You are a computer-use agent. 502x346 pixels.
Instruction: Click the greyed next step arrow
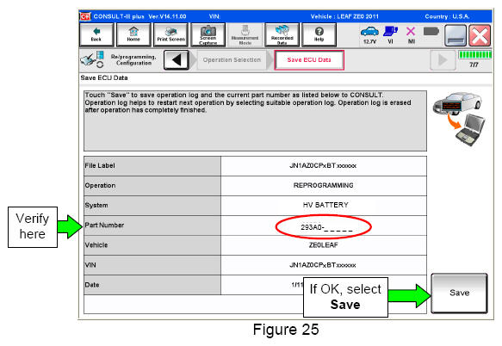coord(443,60)
